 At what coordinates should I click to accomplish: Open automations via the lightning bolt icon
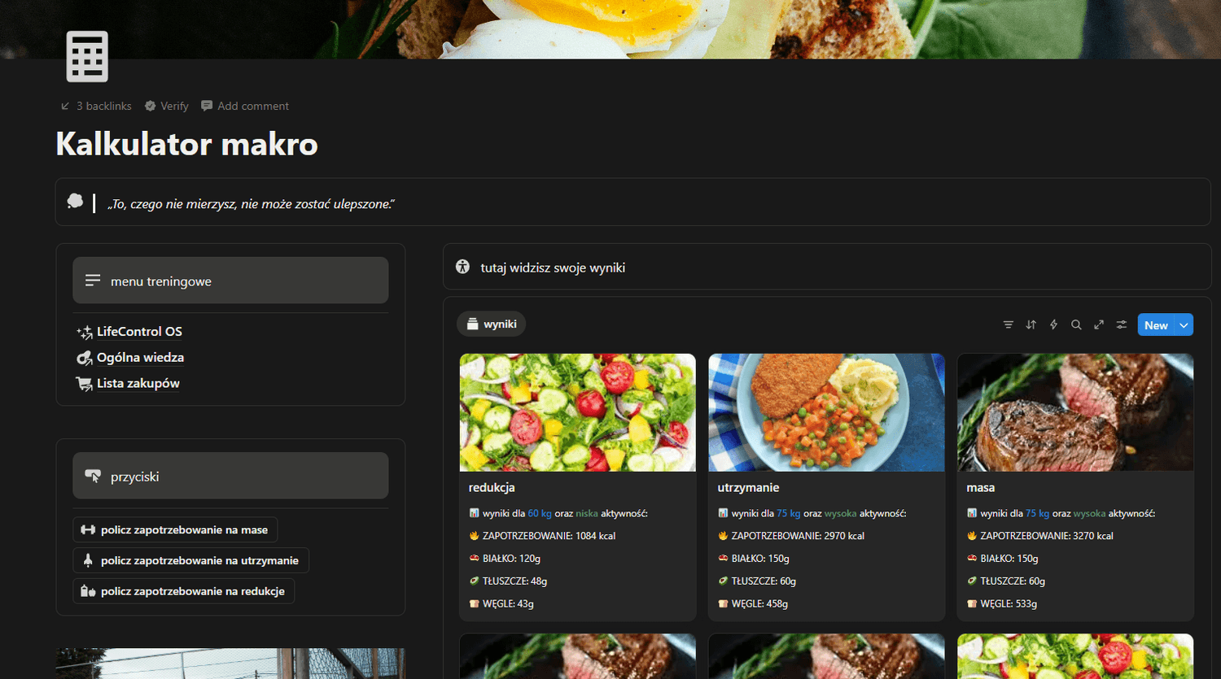coord(1053,325)
